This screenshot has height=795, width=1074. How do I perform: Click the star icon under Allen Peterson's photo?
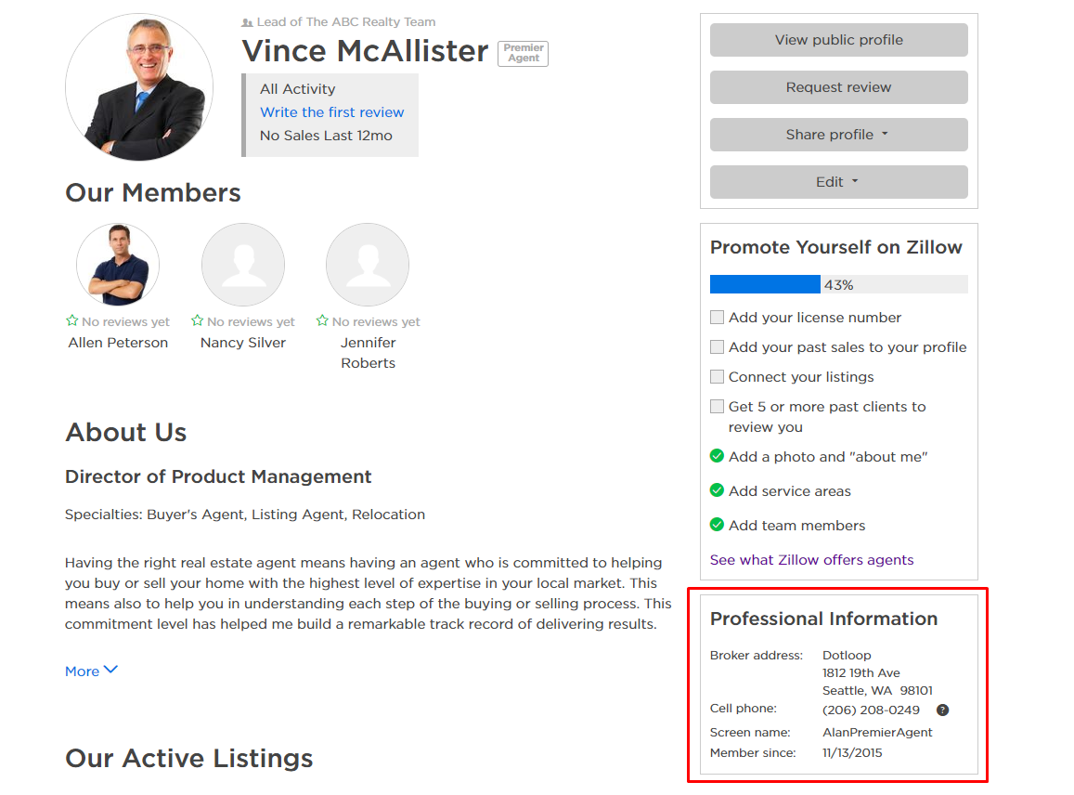point(72,321)
